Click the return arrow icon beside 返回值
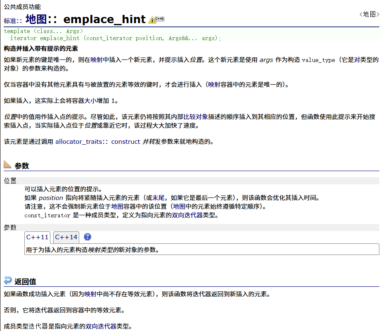This screenshot has width=381, height=331. pos(8,281)
